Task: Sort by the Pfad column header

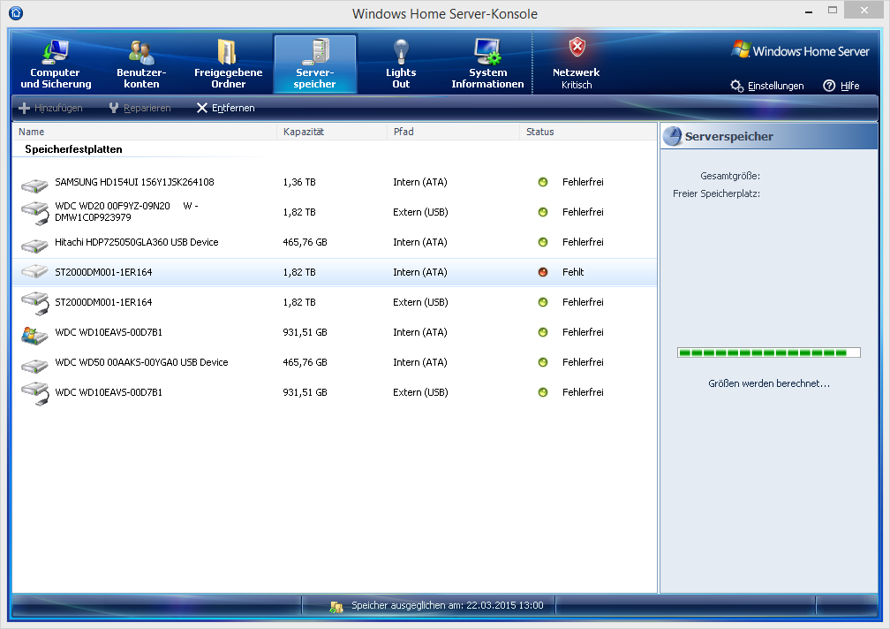Action: coord(454,132)
